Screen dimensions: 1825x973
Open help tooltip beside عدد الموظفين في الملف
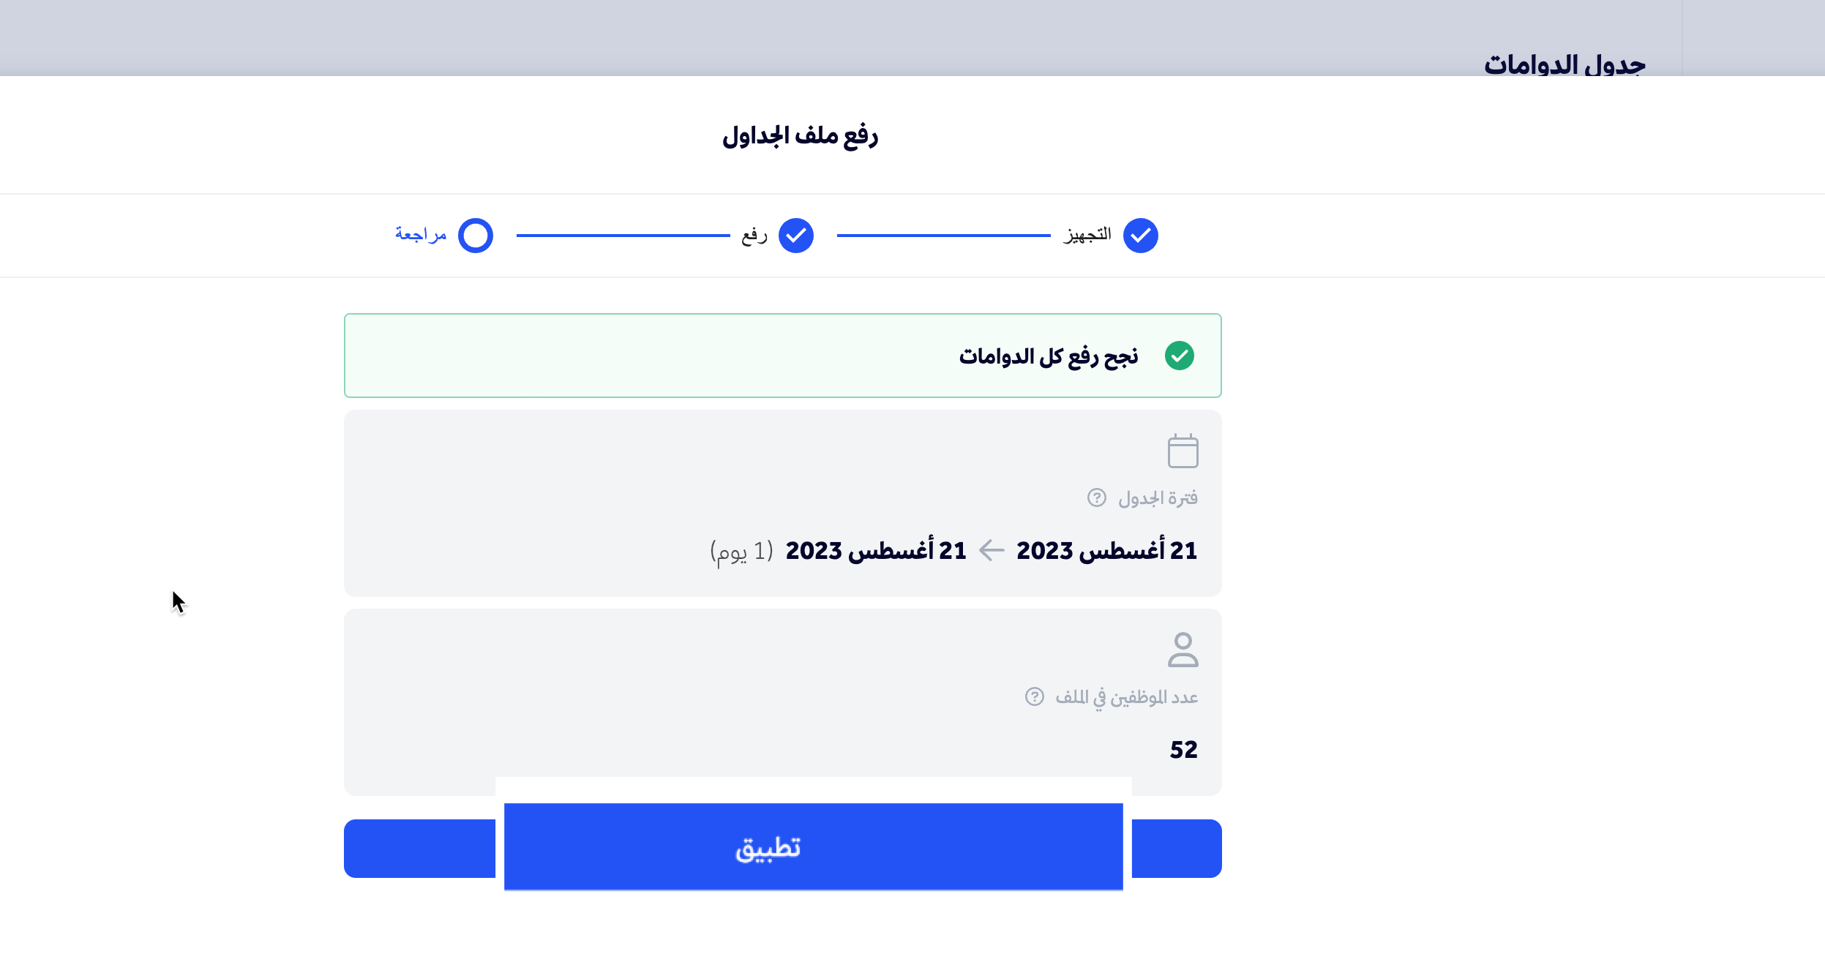(1034, 697)
